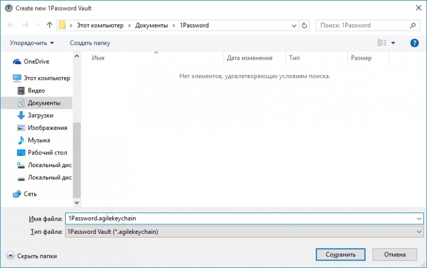Open 'Документы' folder in sidebar
Image resolution: width=427 pixels, height=268 pixels.
click(44, 103)
